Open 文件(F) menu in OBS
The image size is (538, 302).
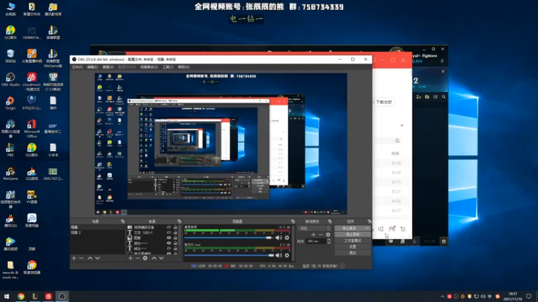click(x=77, y=67)
